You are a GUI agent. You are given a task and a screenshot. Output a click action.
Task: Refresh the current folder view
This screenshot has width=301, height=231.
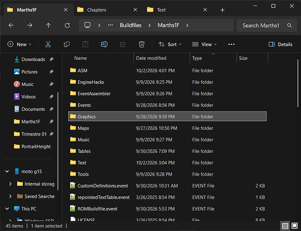(67, 25)
